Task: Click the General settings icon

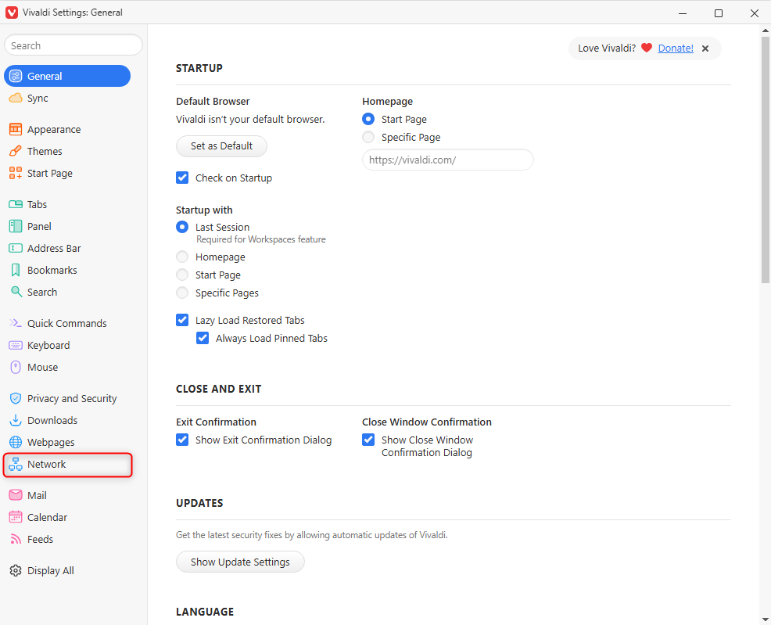Action: click(16, 76)
